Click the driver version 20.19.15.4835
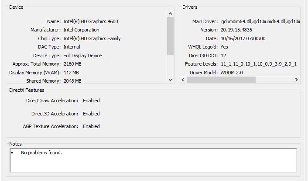 (236, 30)
